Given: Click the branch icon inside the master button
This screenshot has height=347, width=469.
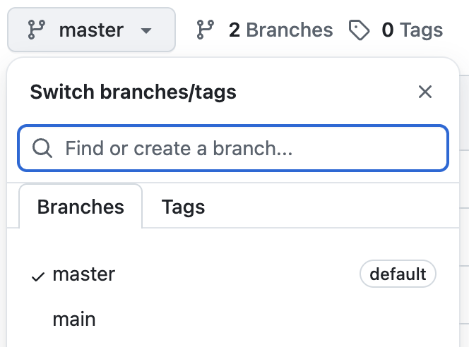Looking at the screenshot, I should tap(35, 30).
